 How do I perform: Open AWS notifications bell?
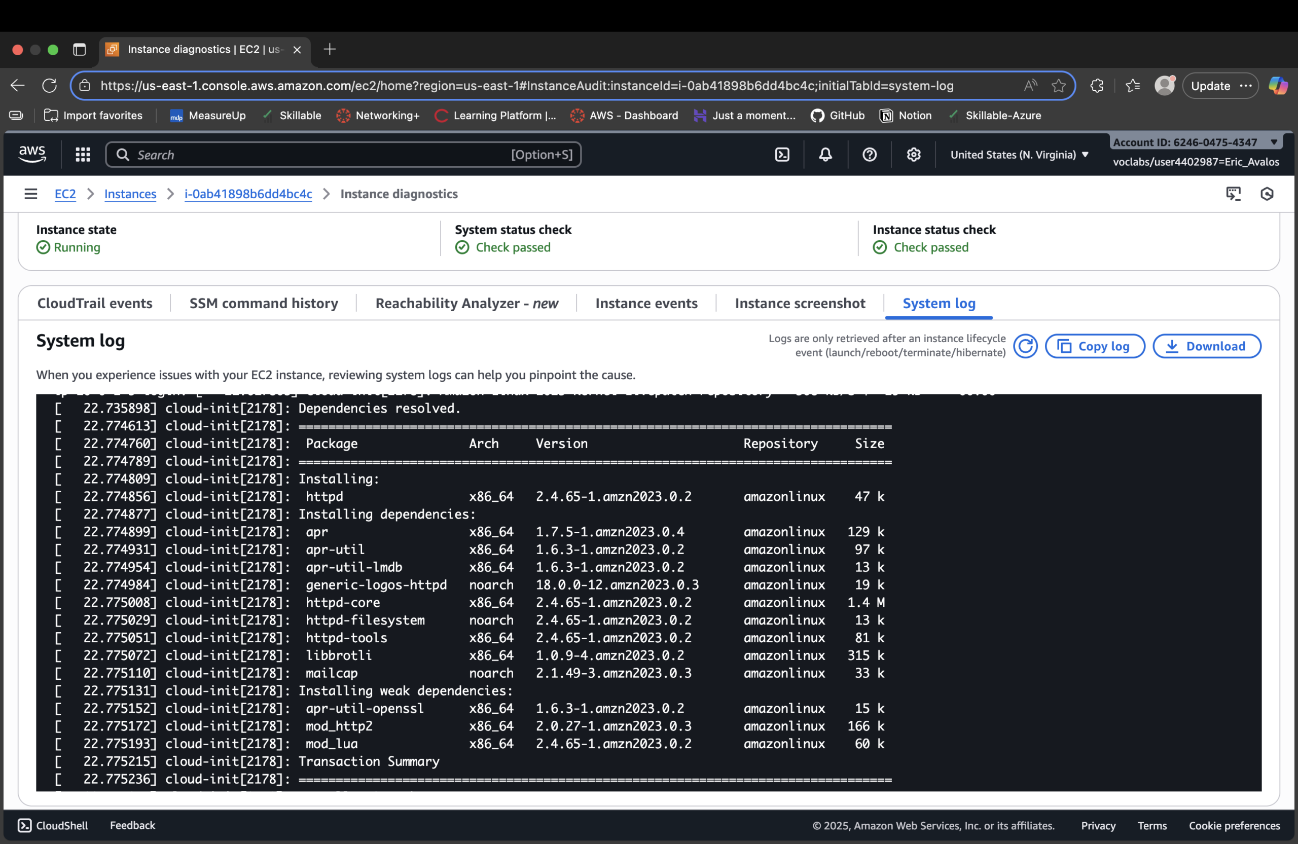coord(825,154)
